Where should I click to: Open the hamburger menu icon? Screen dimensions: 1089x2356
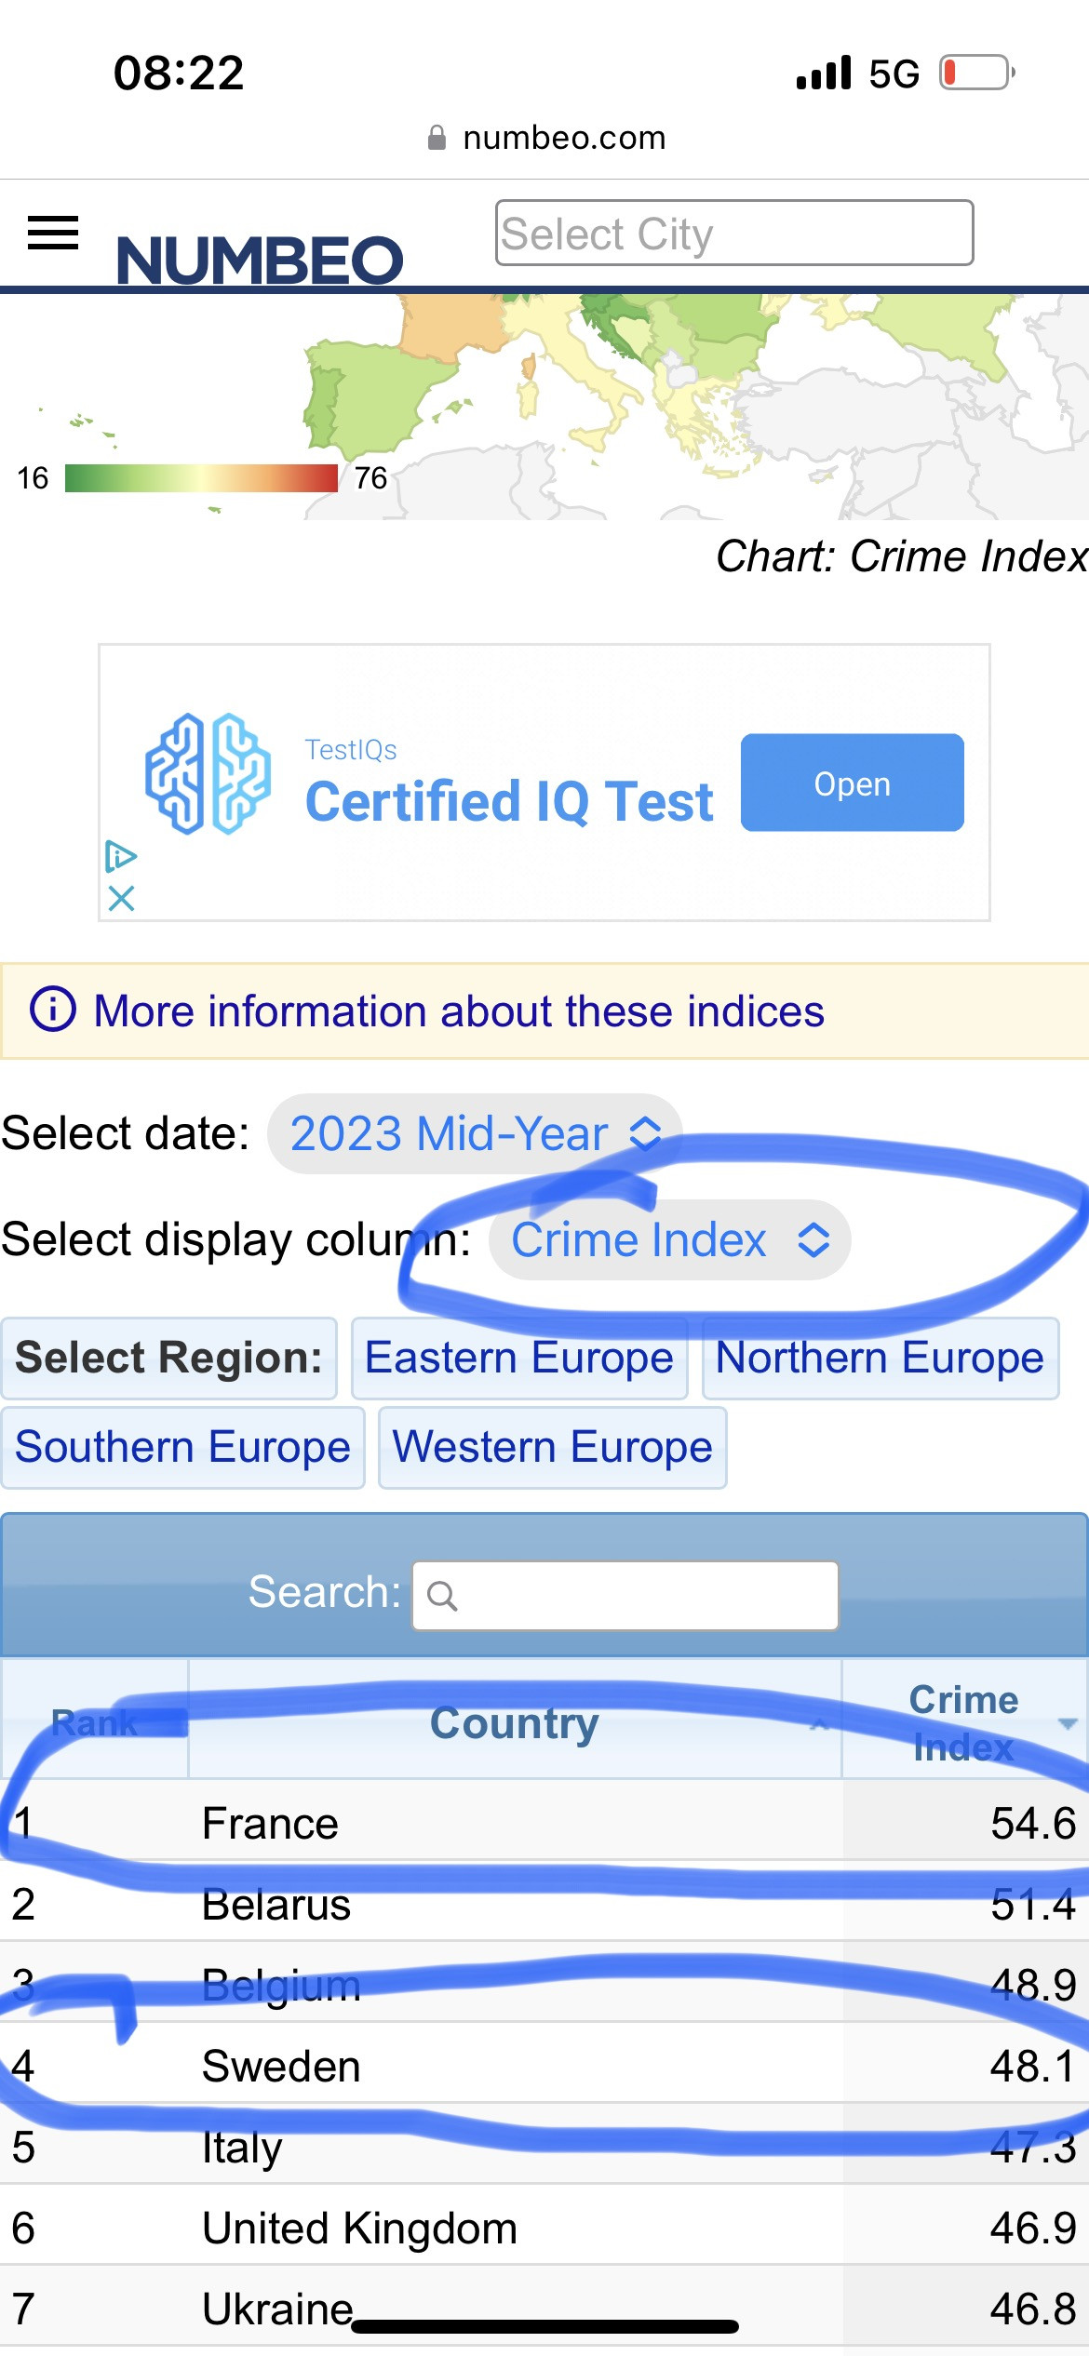(x=53, y=233)
